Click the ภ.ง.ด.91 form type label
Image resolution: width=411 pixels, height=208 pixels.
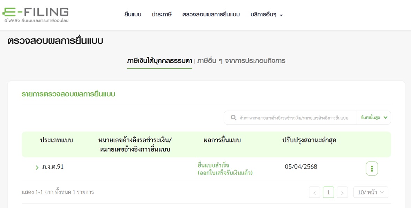tap(53, 167)
